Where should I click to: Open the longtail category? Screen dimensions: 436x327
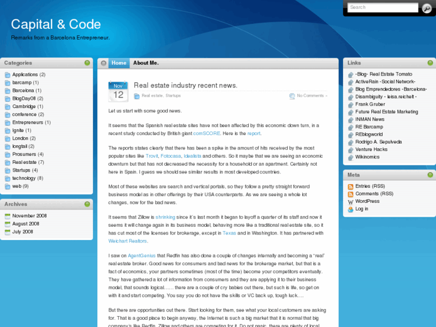coord(19,146)
